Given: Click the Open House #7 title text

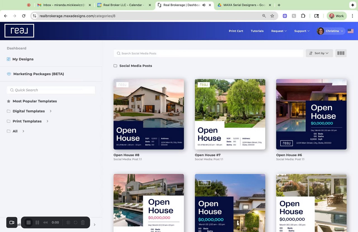Looking at the screenshot, I should click(x=208, y=155).
